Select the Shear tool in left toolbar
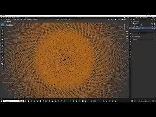 pyautogui.click(x=2, y=64)
